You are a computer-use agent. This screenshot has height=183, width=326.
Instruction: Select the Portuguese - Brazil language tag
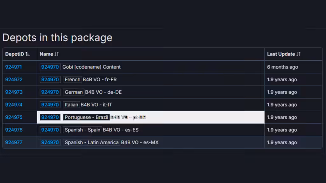(x=86, y=117)
